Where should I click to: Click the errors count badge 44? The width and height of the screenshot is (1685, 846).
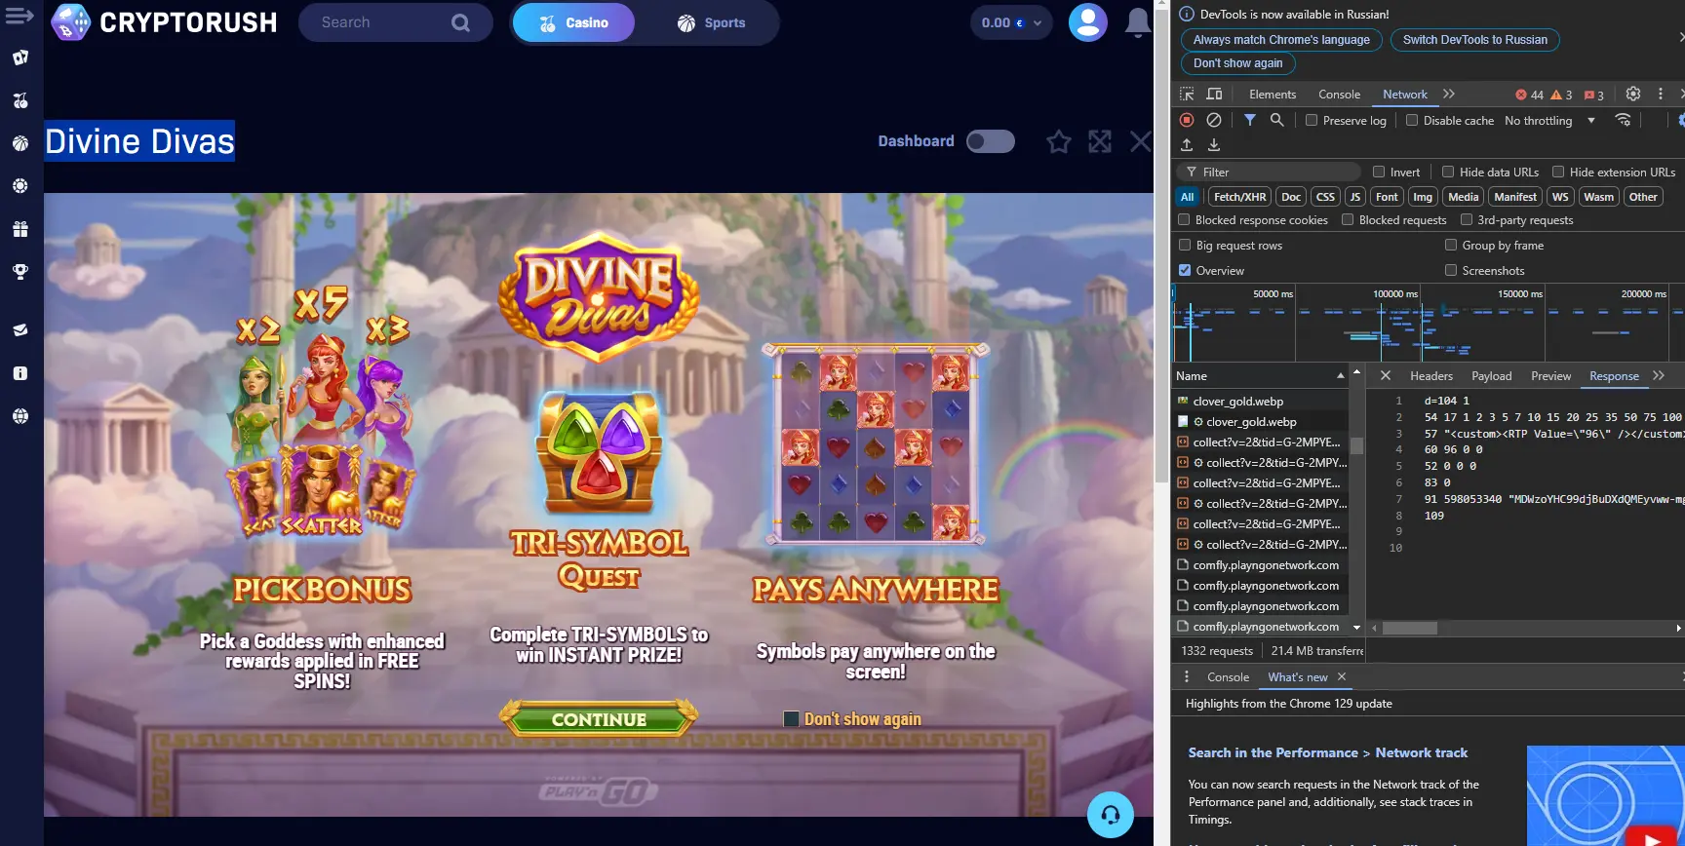point(1529,95)
